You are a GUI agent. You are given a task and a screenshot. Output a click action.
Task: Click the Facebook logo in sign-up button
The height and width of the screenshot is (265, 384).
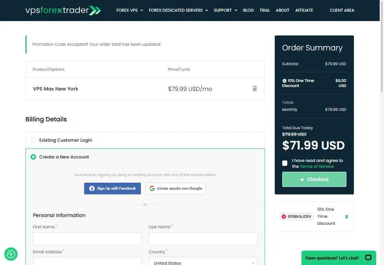pyautogui.click(x=92, y=189)
